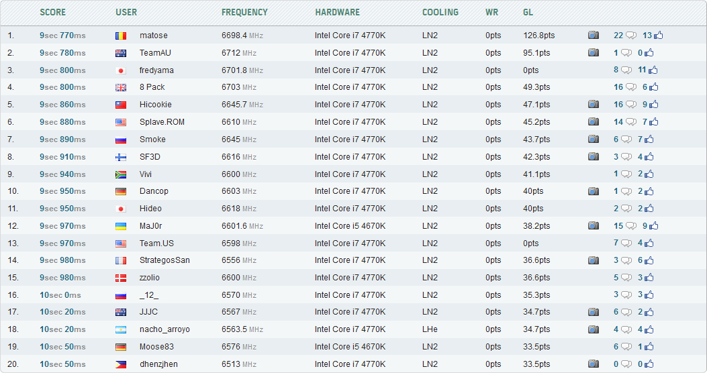
Task: Open camera icon in JJJC row
Action: tap(594, 312)
